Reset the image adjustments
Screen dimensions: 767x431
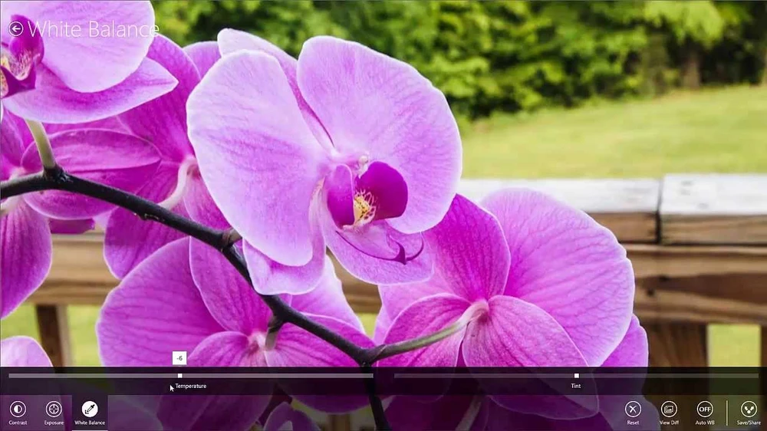click(633, 413)
